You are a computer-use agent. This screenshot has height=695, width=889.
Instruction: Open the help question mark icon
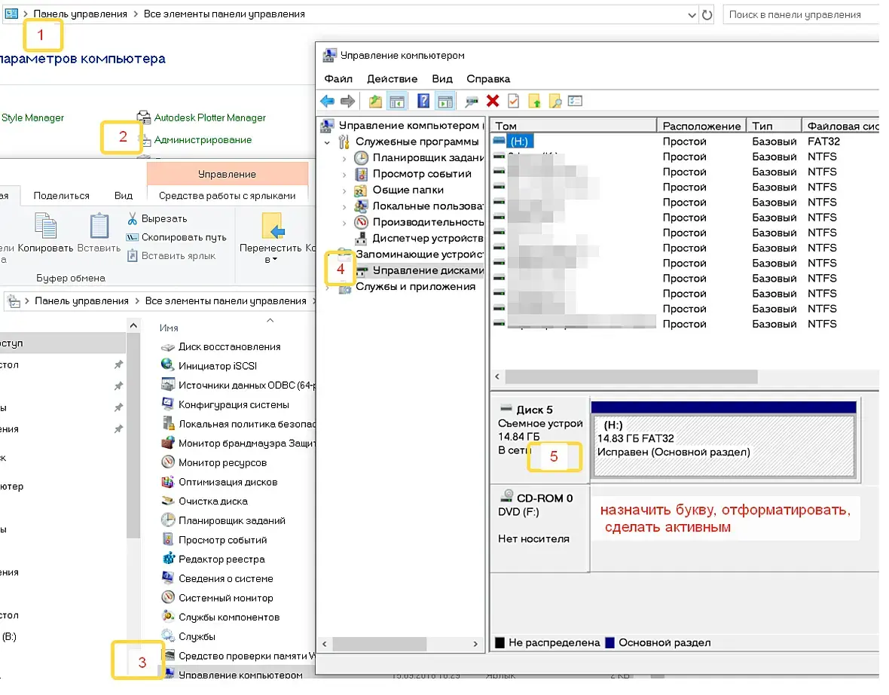click(423, 101)
